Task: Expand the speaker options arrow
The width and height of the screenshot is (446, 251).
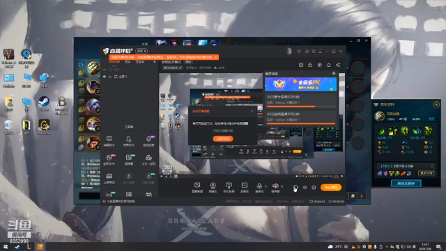Action: [282, 187]
